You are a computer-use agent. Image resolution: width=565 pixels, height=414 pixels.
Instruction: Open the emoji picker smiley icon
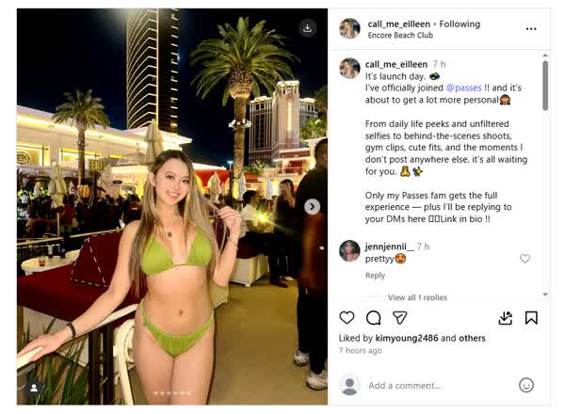[526, 385]
